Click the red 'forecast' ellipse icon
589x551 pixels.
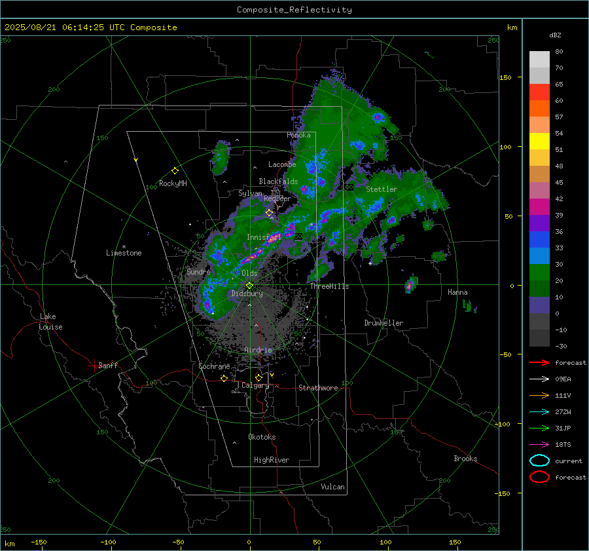point(539,477)
